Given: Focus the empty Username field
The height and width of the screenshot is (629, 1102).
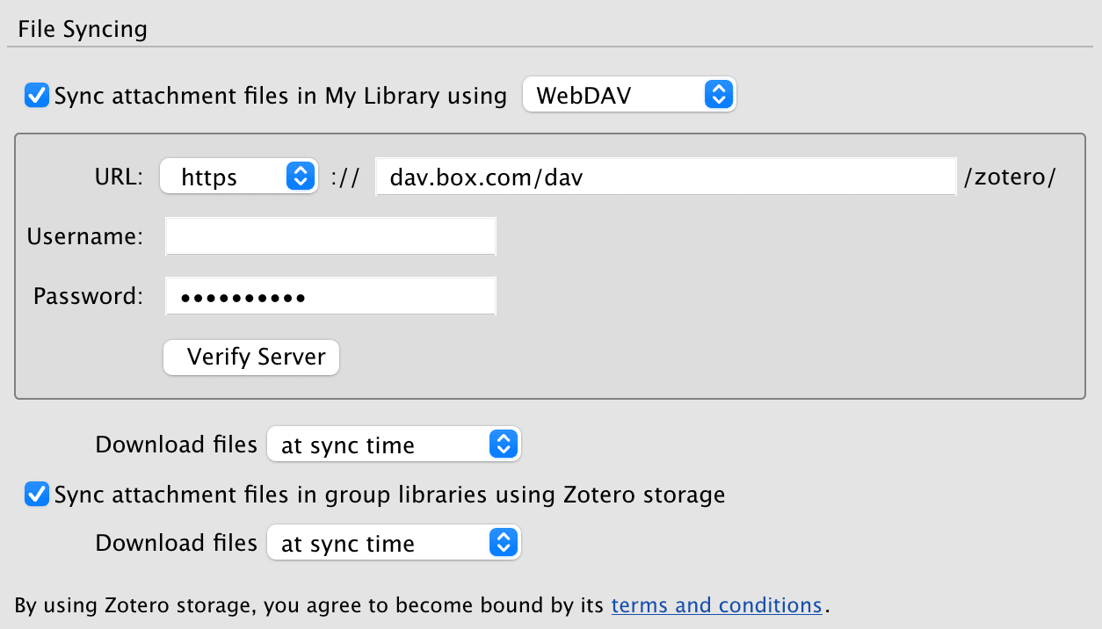Looking at the screenshot, I should pos(330,237).
